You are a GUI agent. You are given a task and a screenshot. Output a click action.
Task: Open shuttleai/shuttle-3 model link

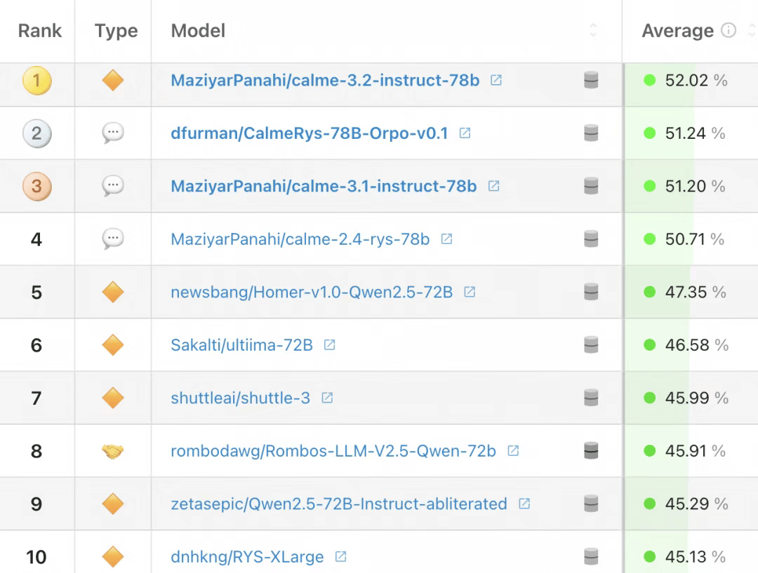pos(240,398)
